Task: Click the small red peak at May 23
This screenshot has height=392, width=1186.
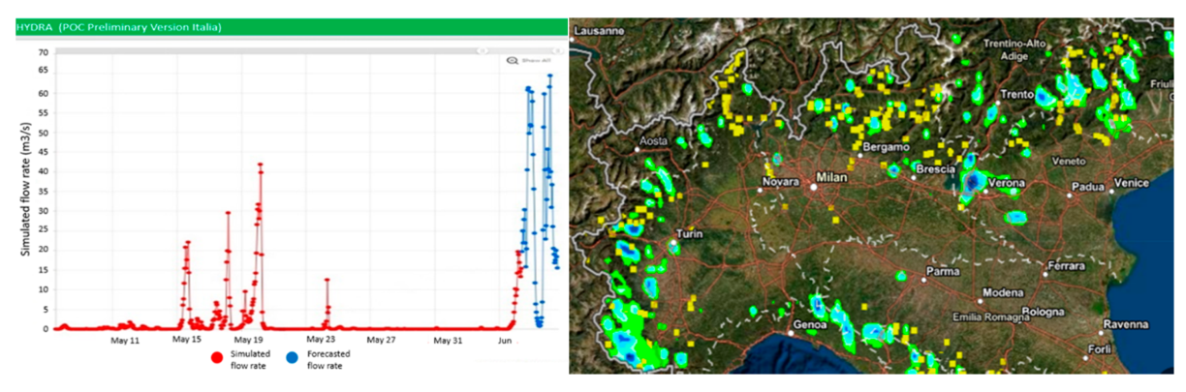Action: coord(328,281)
